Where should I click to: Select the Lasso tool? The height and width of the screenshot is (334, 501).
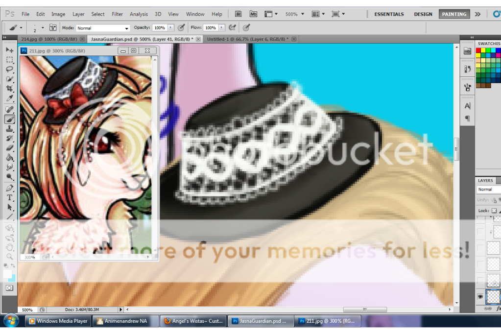point(9,69)
